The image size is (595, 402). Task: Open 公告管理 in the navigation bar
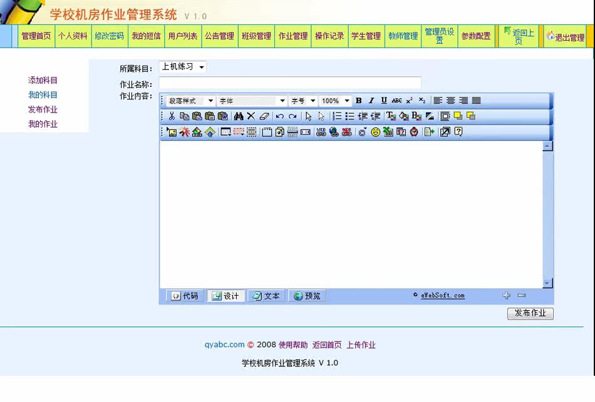point(220,36)
